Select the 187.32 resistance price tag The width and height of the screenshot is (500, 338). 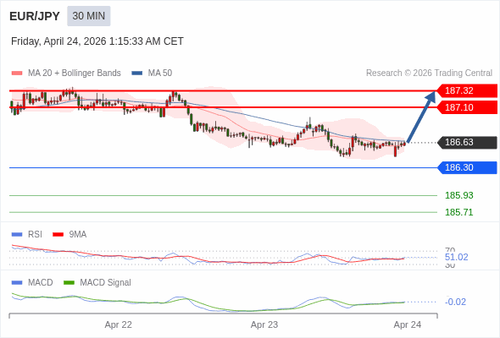(466, 90)
